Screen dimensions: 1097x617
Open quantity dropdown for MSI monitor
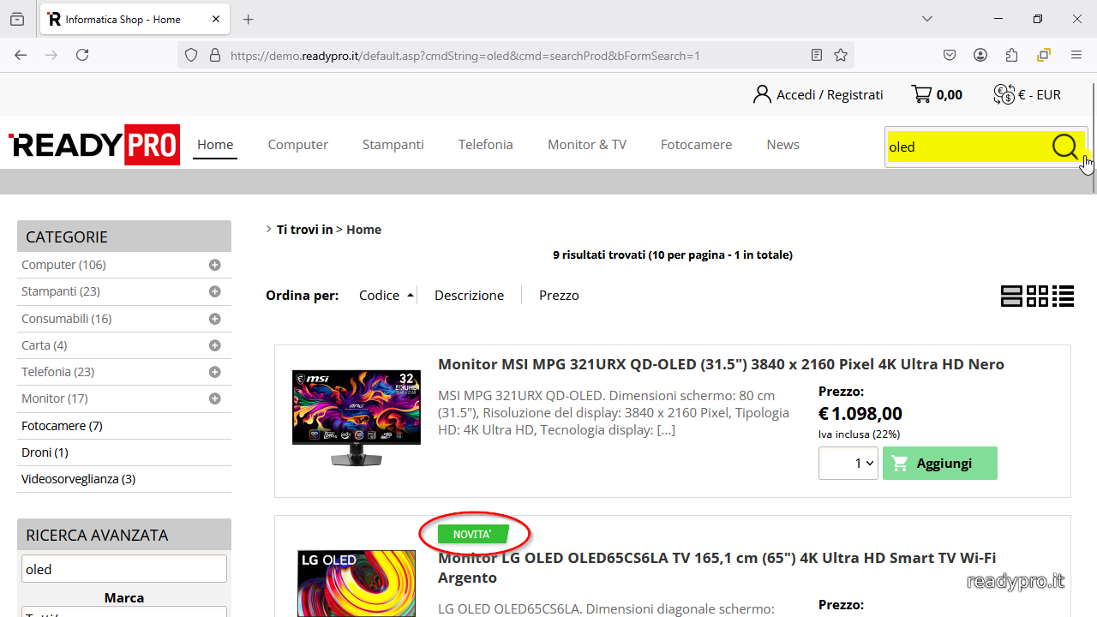(848, 463)
